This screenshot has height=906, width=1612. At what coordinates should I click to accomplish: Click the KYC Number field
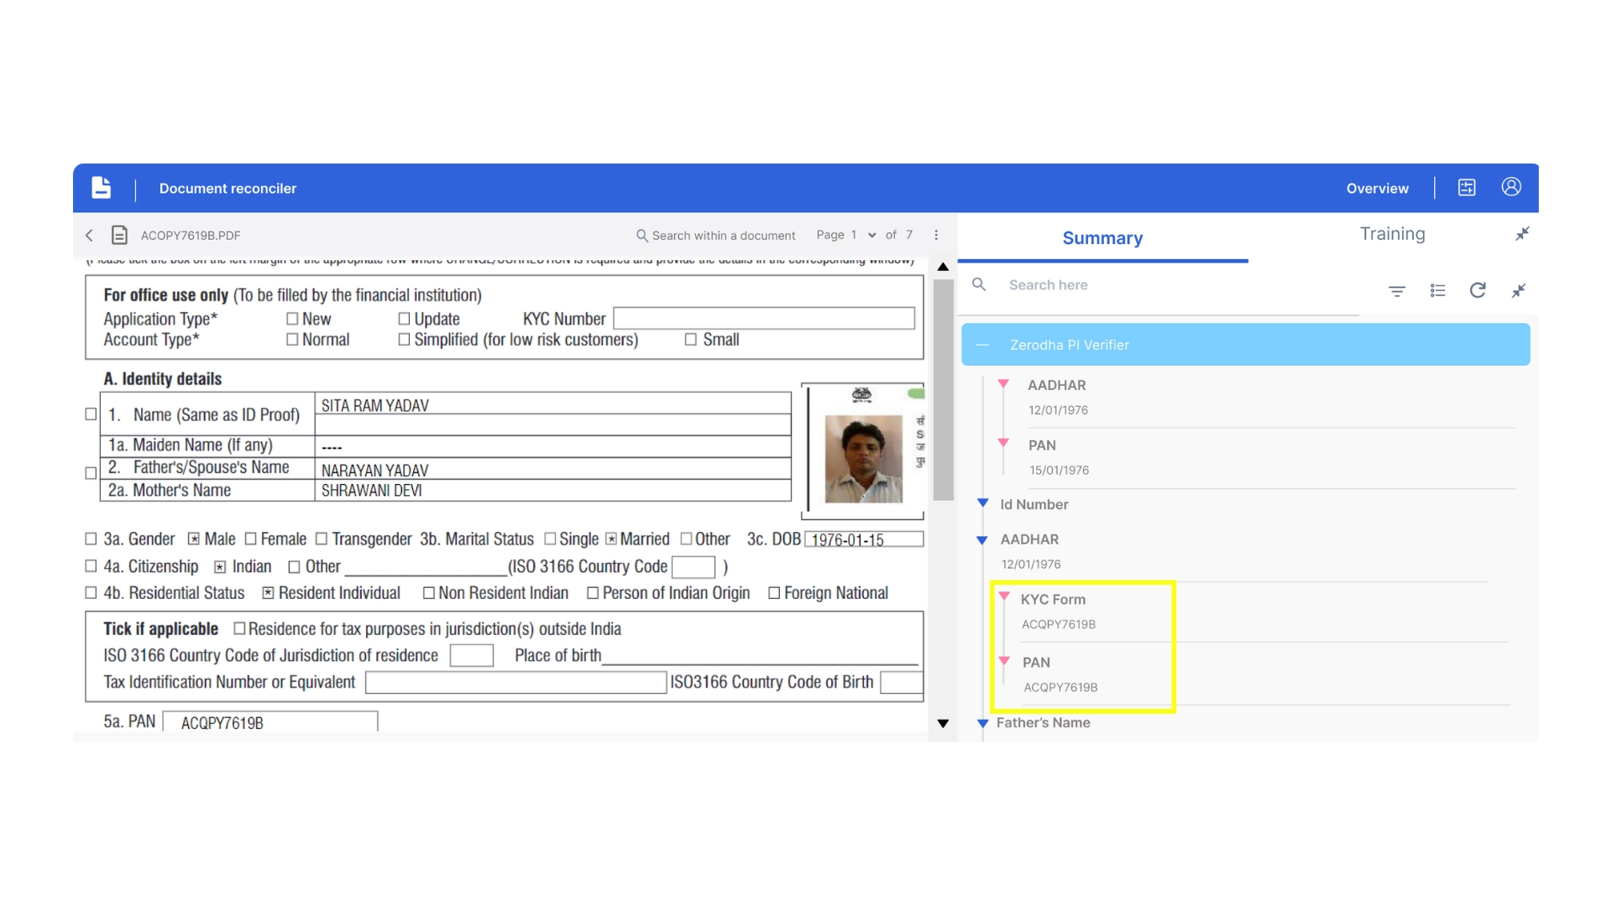763,319
